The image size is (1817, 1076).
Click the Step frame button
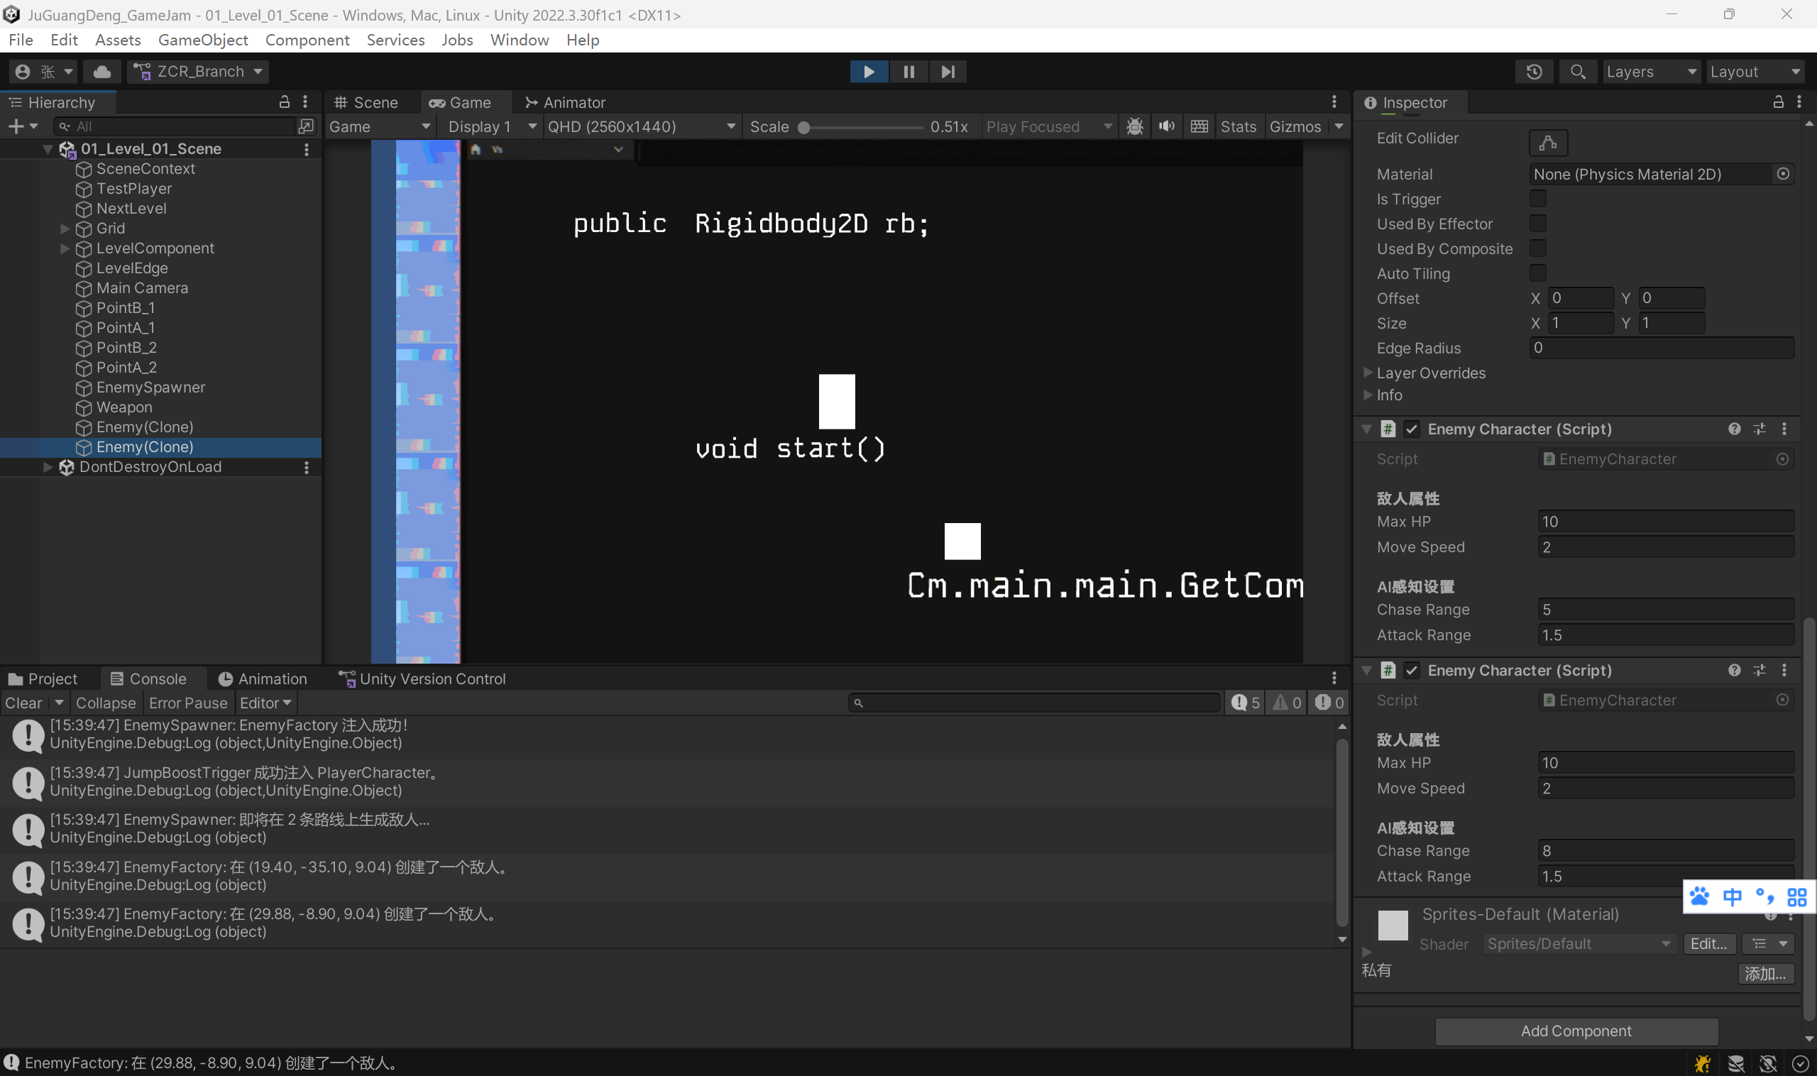tap(947, 72)
